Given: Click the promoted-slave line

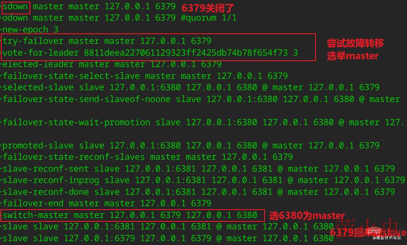Looking at the screenshot, I should (190, 145).
